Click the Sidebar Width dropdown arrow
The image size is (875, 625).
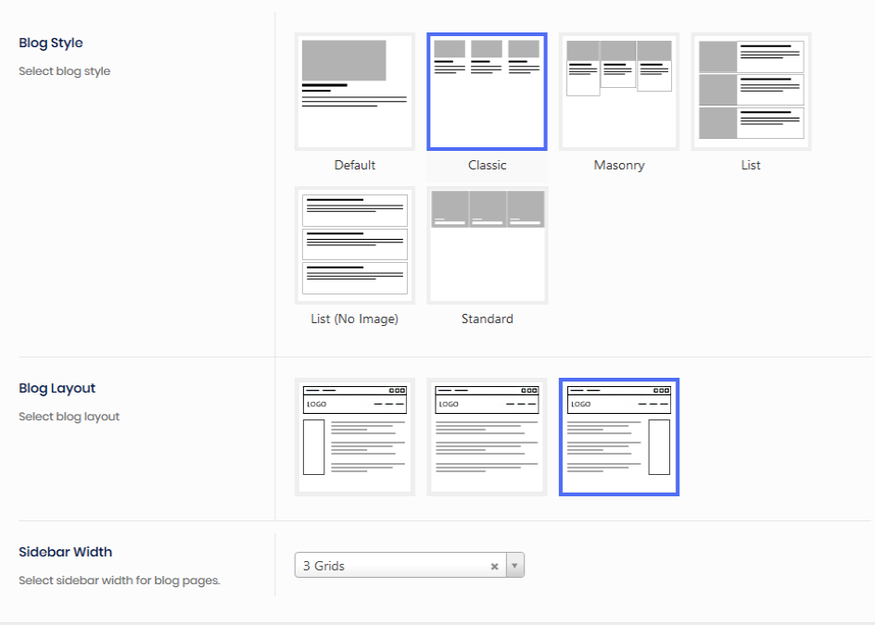pyautogui.click(x=514, y=566)
